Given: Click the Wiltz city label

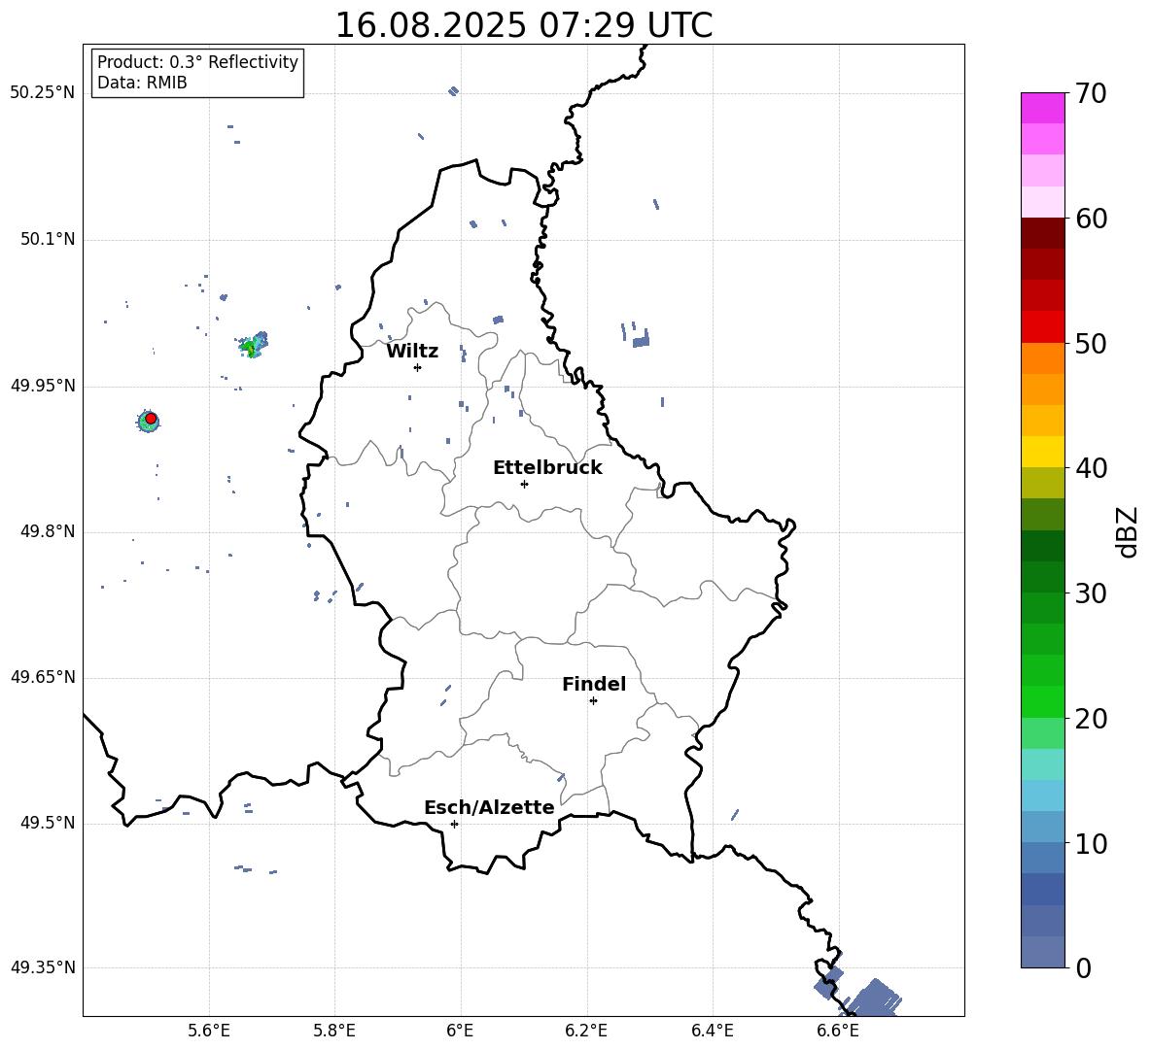Looking at the screenshot, I should [x=412, y=352].
